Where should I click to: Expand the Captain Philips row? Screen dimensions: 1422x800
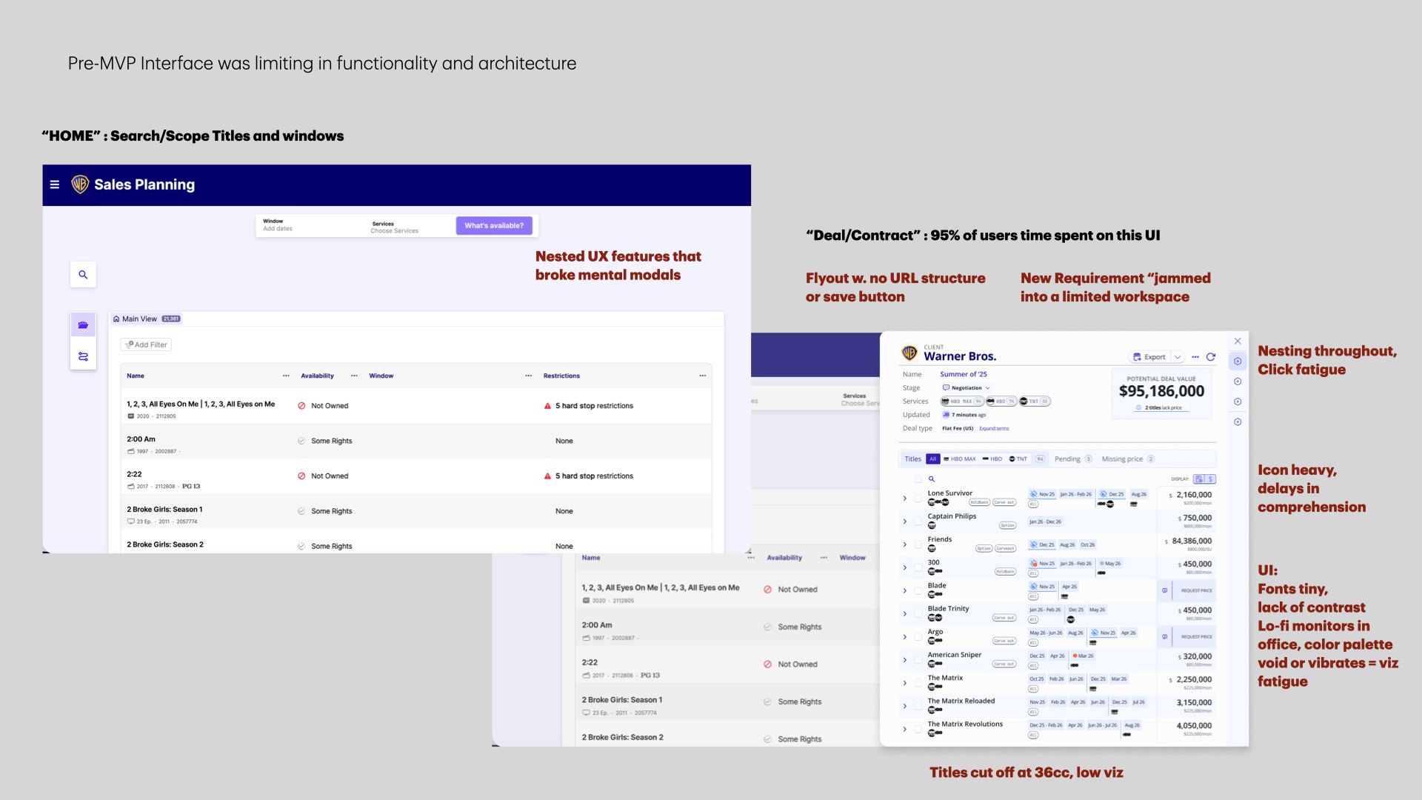(905, 521)
